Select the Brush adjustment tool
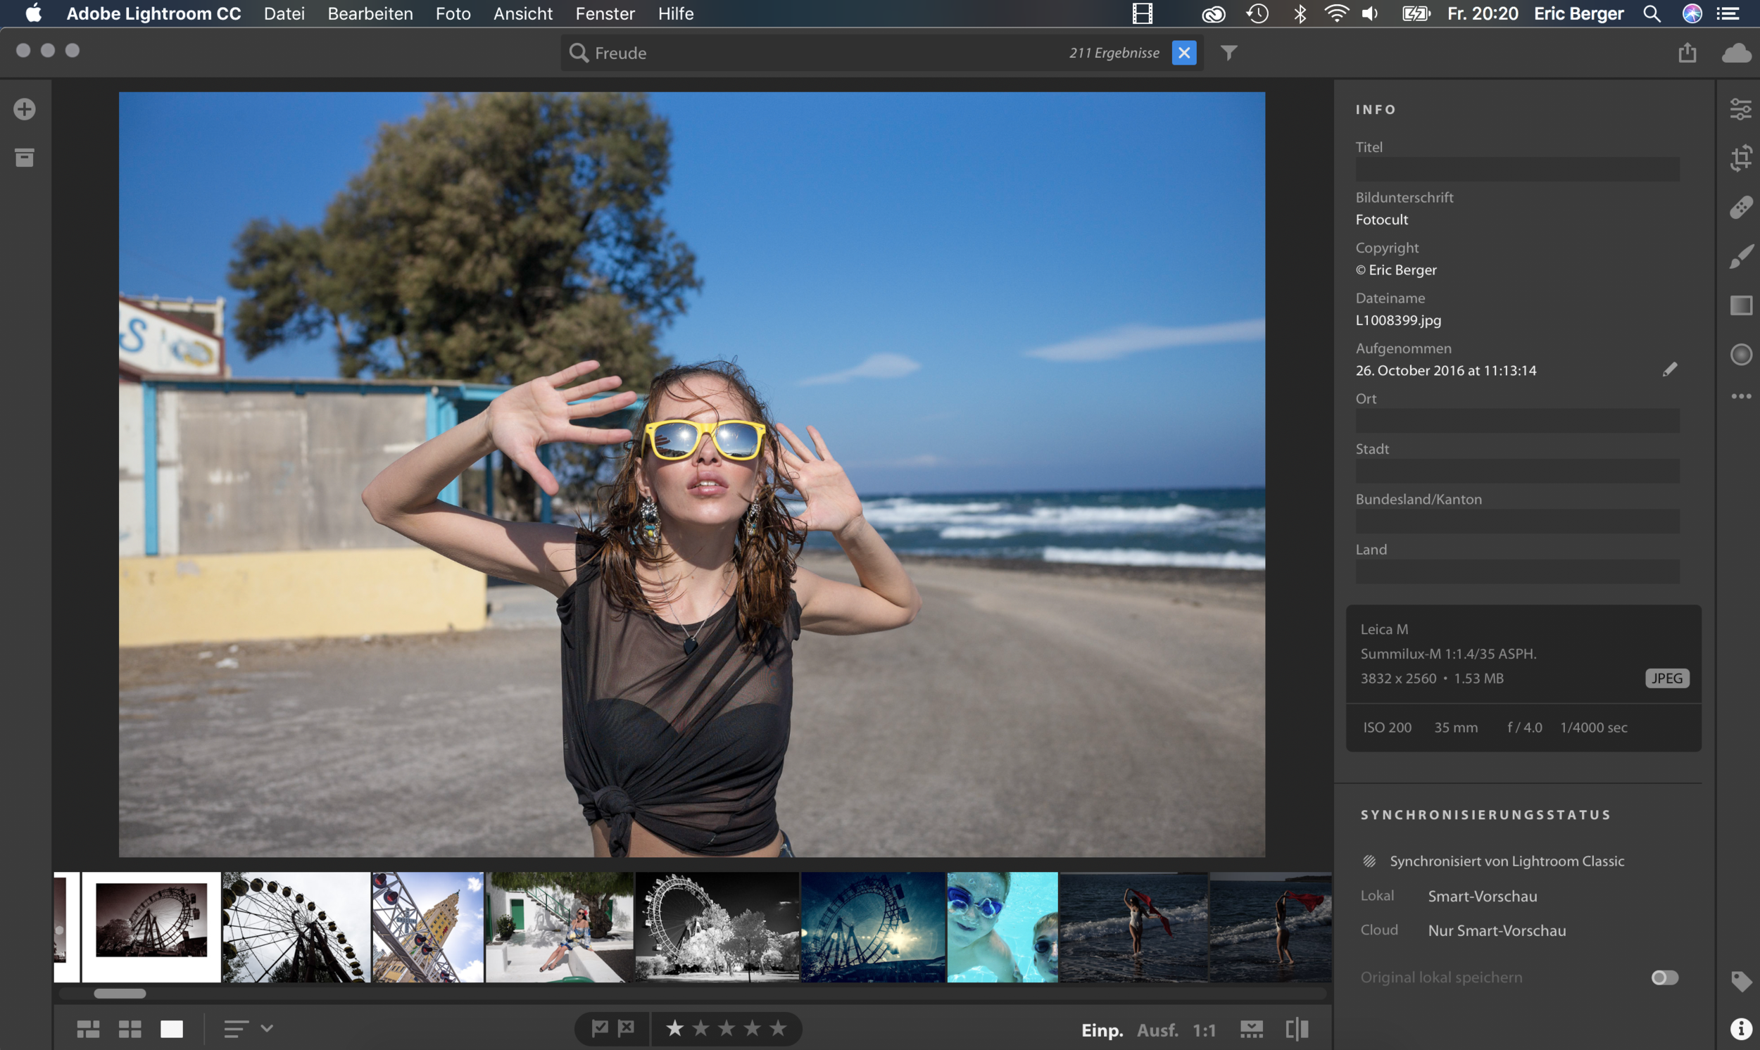The height and width of the screenshot is (1050, 1760). (1740, 256)
